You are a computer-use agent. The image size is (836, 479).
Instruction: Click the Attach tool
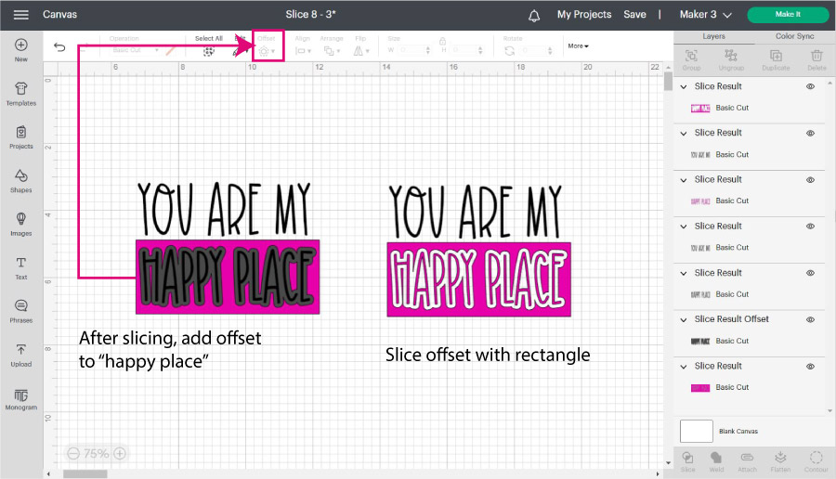coord(747,460)
